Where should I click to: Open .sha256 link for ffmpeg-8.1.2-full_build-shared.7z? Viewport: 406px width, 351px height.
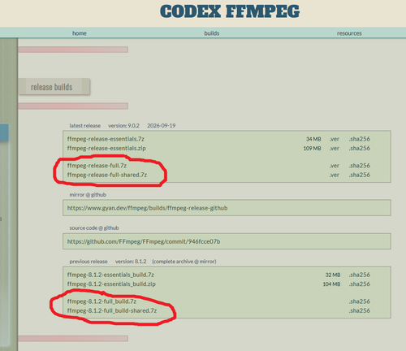(x=360, y=310)
